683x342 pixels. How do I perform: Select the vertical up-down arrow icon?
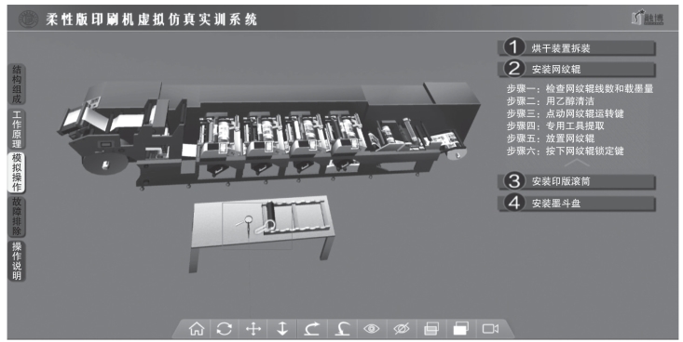[x=282, y=329]
